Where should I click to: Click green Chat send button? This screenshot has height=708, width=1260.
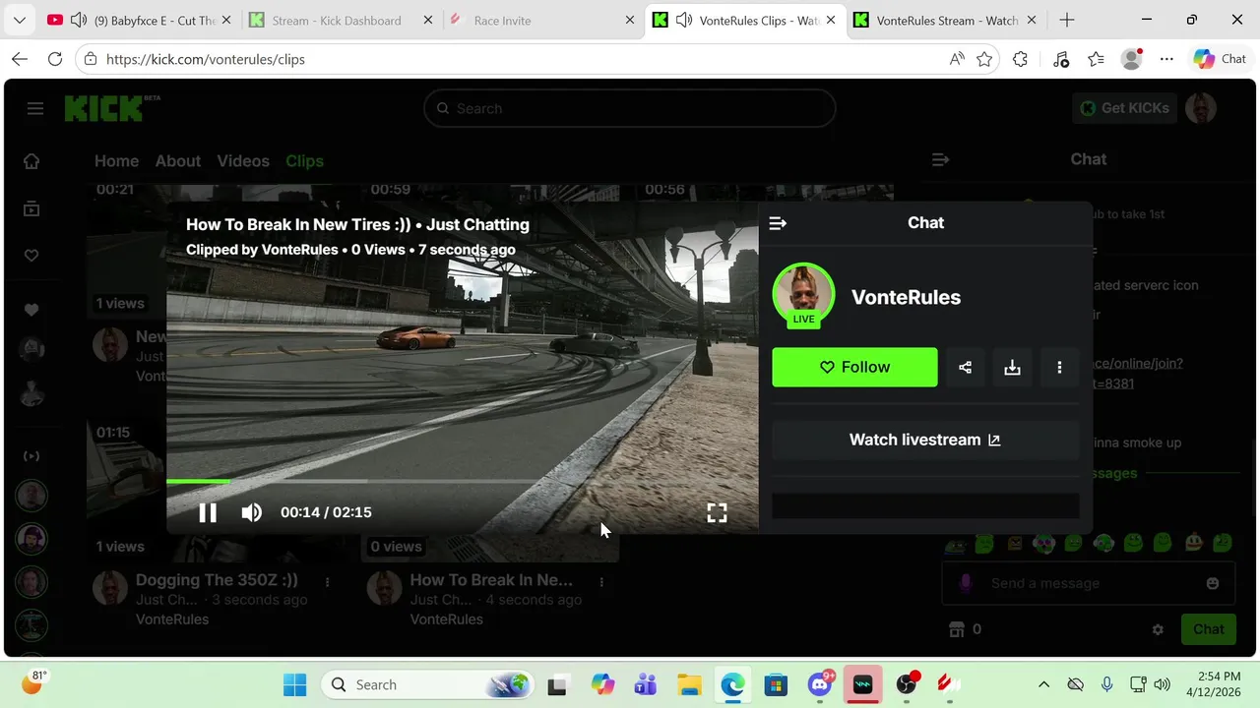[x=1209, y=629]
